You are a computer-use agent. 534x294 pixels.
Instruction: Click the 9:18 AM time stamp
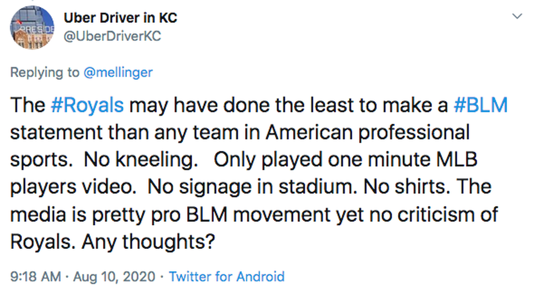coord(35,277)
